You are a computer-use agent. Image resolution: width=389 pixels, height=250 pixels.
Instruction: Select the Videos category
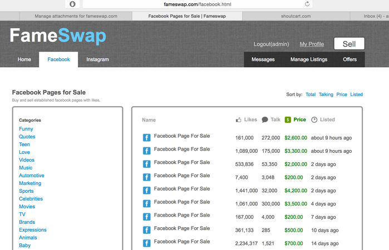point(27,160)
